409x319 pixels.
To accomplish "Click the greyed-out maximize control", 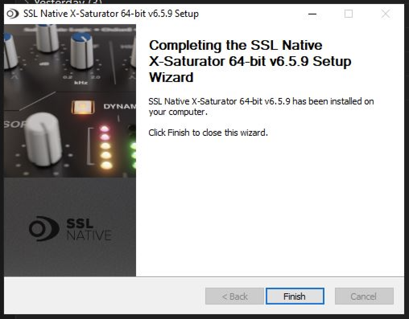I will [x=349, y=14].
